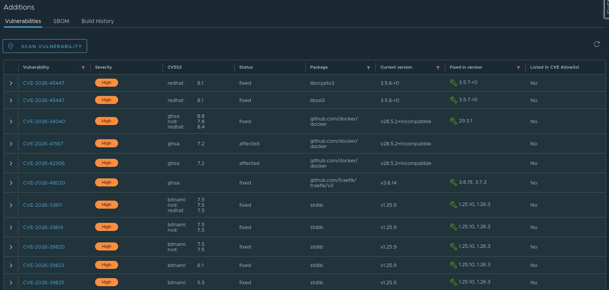Open the Build History tab
This screenshot has width=609, height=290.
pos(98,21)
